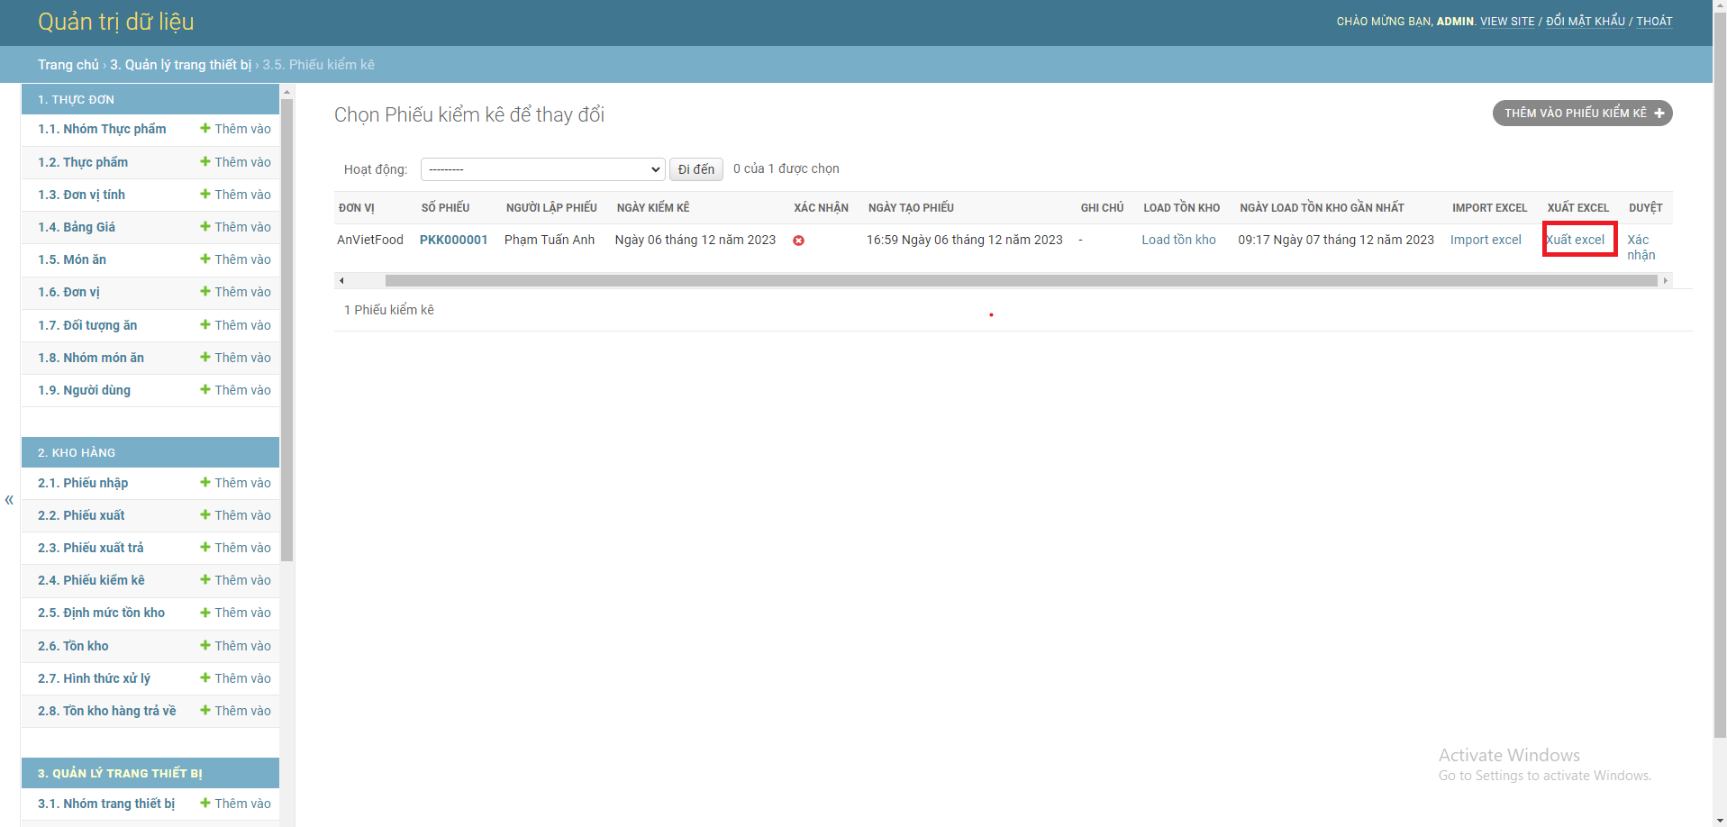Collapse the sidebar with the « arrow
This screenshot has height=827, width=1727.
pyautogui.click(x=9, y=500)
